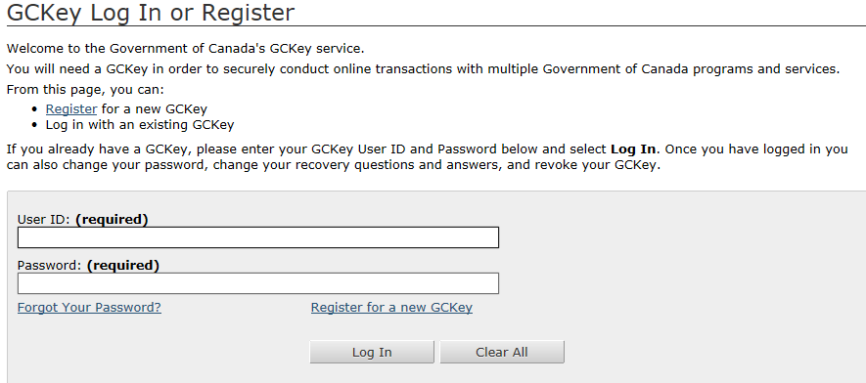Click the (required) text beside Password

coord(123,266)
